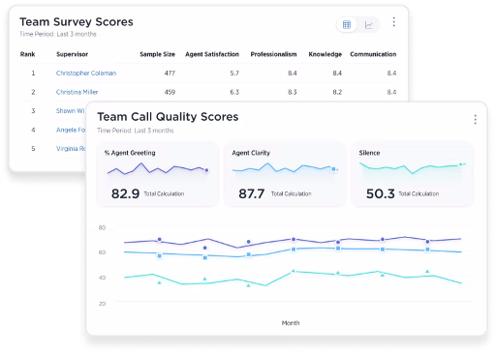Sort by the Sample Size column header
Screen dimensions: 496x353
point(157,54)
